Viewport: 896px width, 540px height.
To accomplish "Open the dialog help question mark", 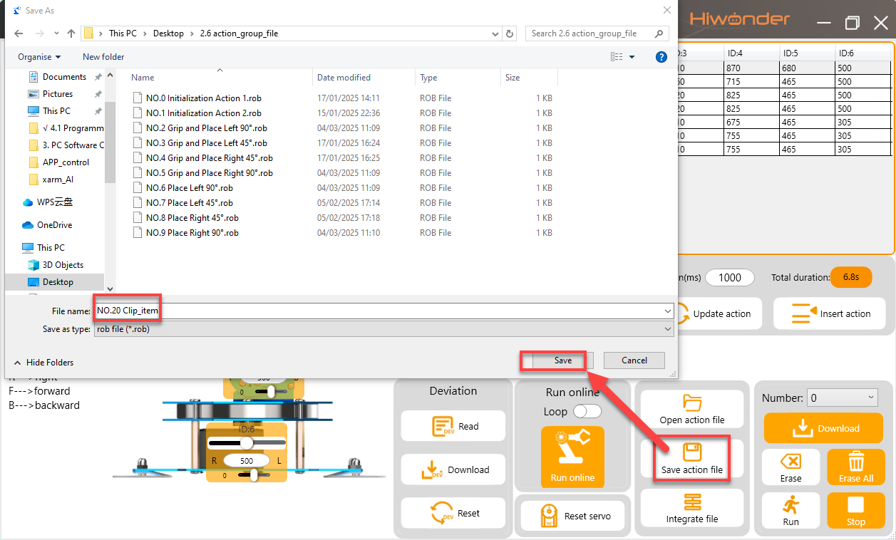I will coord(661,57).
